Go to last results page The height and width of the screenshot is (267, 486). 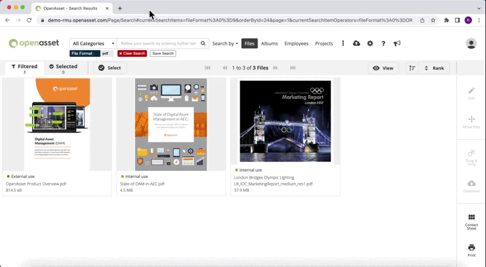pyautogui.click(x=292, y=67)
